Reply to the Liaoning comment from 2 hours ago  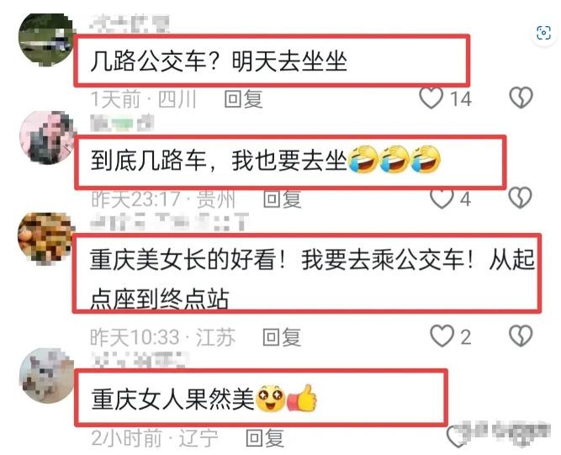point(265,437)
